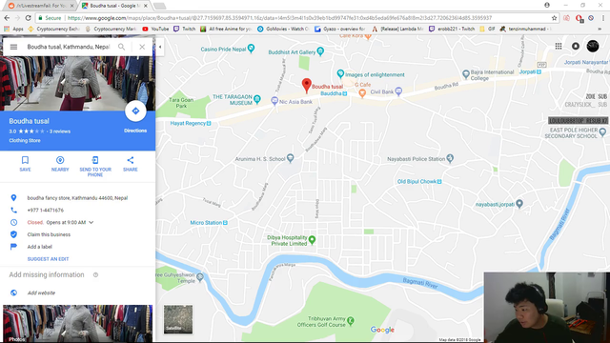Click the store address line
Screen dimensions: 610x343
[x=77, y=198]
